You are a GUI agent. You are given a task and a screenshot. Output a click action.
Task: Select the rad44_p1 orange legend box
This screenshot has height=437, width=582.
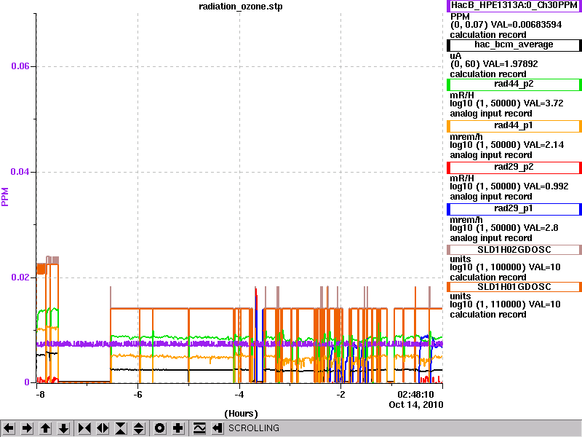click(x=514, y=126)
